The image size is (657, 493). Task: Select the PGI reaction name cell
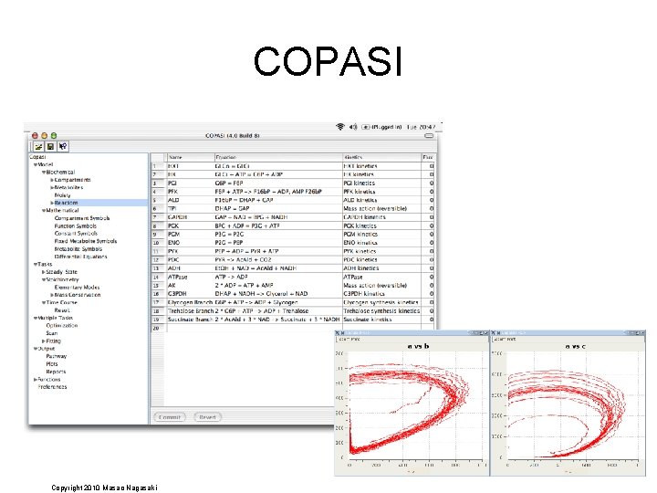click(191, 184)
